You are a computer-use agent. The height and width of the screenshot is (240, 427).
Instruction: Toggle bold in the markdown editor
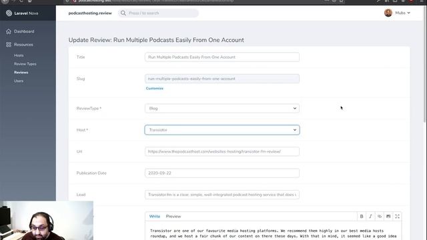(x=362, y=216)
